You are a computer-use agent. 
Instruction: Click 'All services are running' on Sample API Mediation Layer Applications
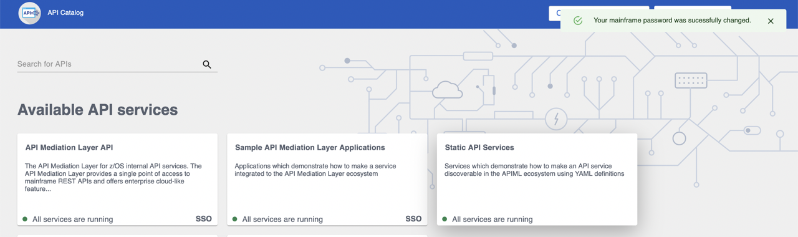282,220
